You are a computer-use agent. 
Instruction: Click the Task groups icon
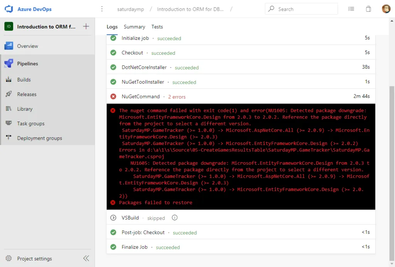coord(8,123)
